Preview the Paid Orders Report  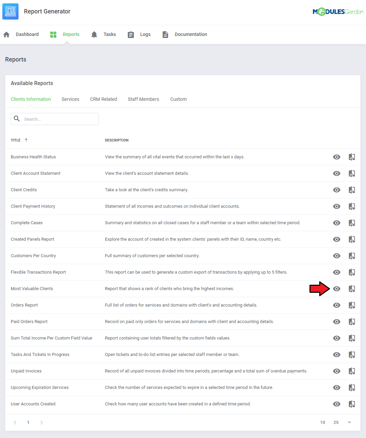[x=337, y=322]
